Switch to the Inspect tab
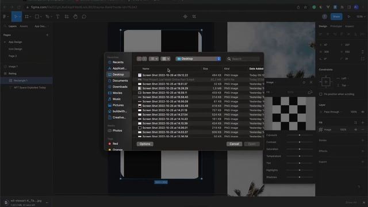 (349, 26)
